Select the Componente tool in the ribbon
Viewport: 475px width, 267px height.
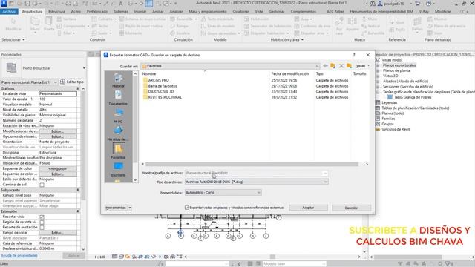coord(73,26)
